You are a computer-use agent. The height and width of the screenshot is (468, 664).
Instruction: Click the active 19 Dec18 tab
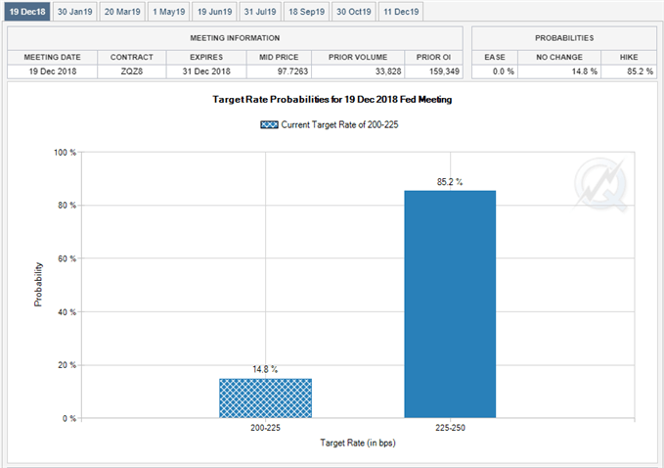[27, 12]
